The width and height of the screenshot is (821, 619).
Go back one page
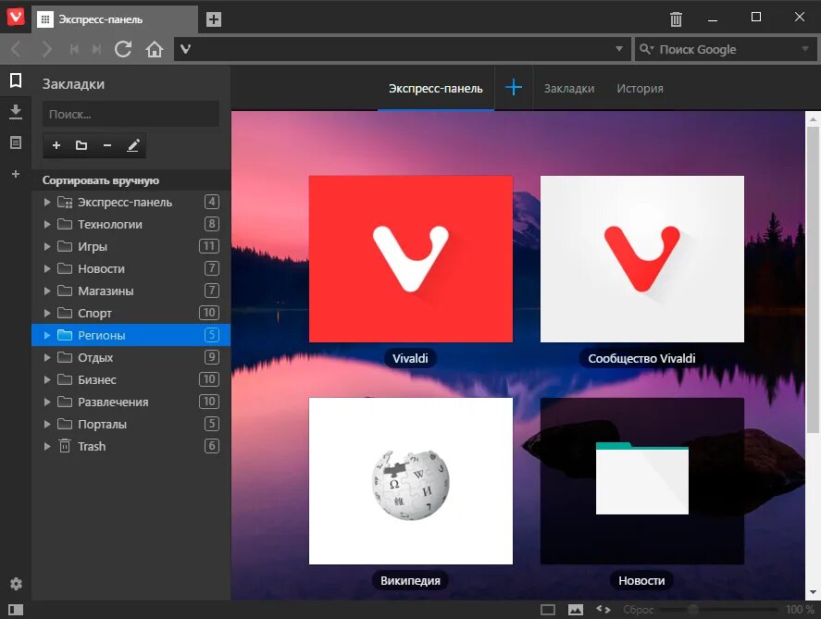16,49
